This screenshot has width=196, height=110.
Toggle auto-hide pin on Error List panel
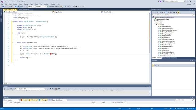193,97
